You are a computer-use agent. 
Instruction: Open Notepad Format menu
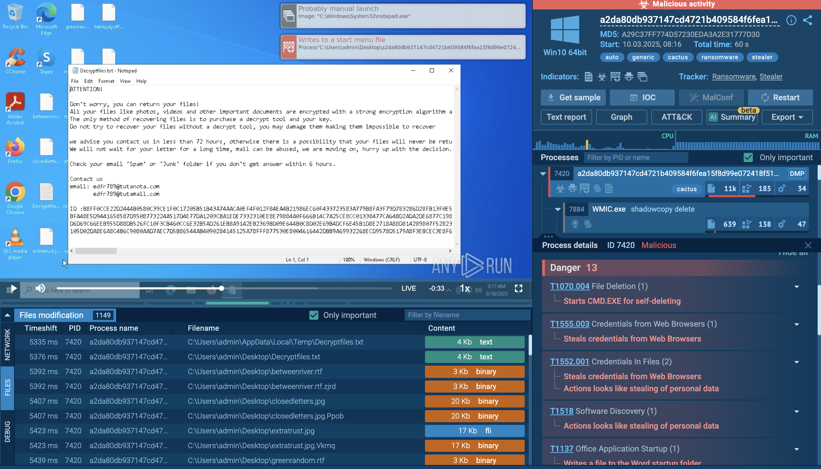point(106,81)
